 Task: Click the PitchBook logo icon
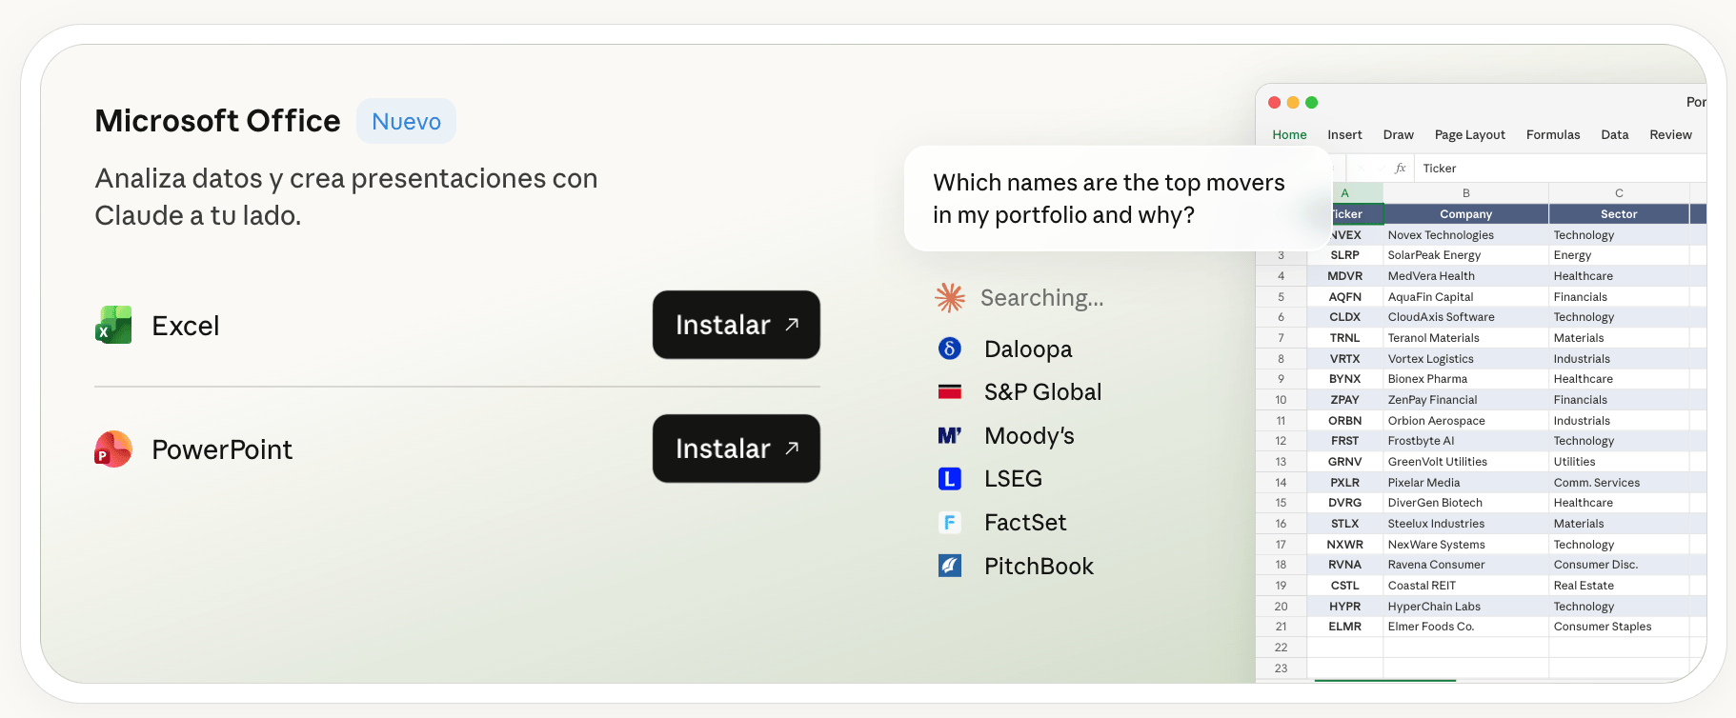point(949,566)
